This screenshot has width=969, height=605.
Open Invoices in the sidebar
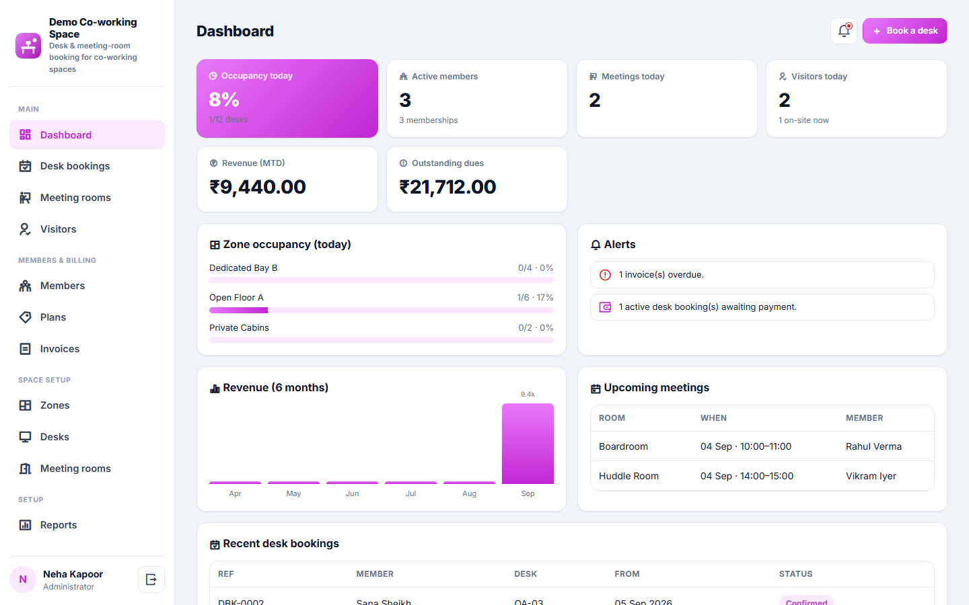click(87, 349)
